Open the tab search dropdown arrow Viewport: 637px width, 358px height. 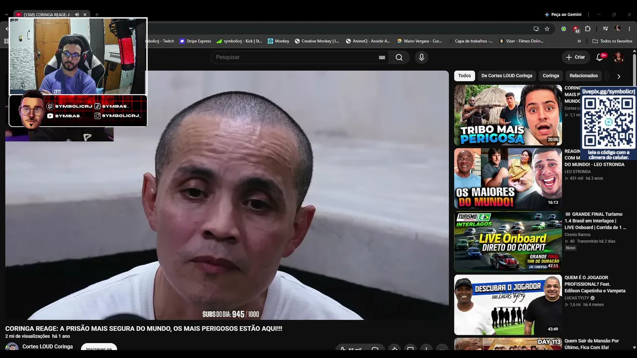point(6,14)
